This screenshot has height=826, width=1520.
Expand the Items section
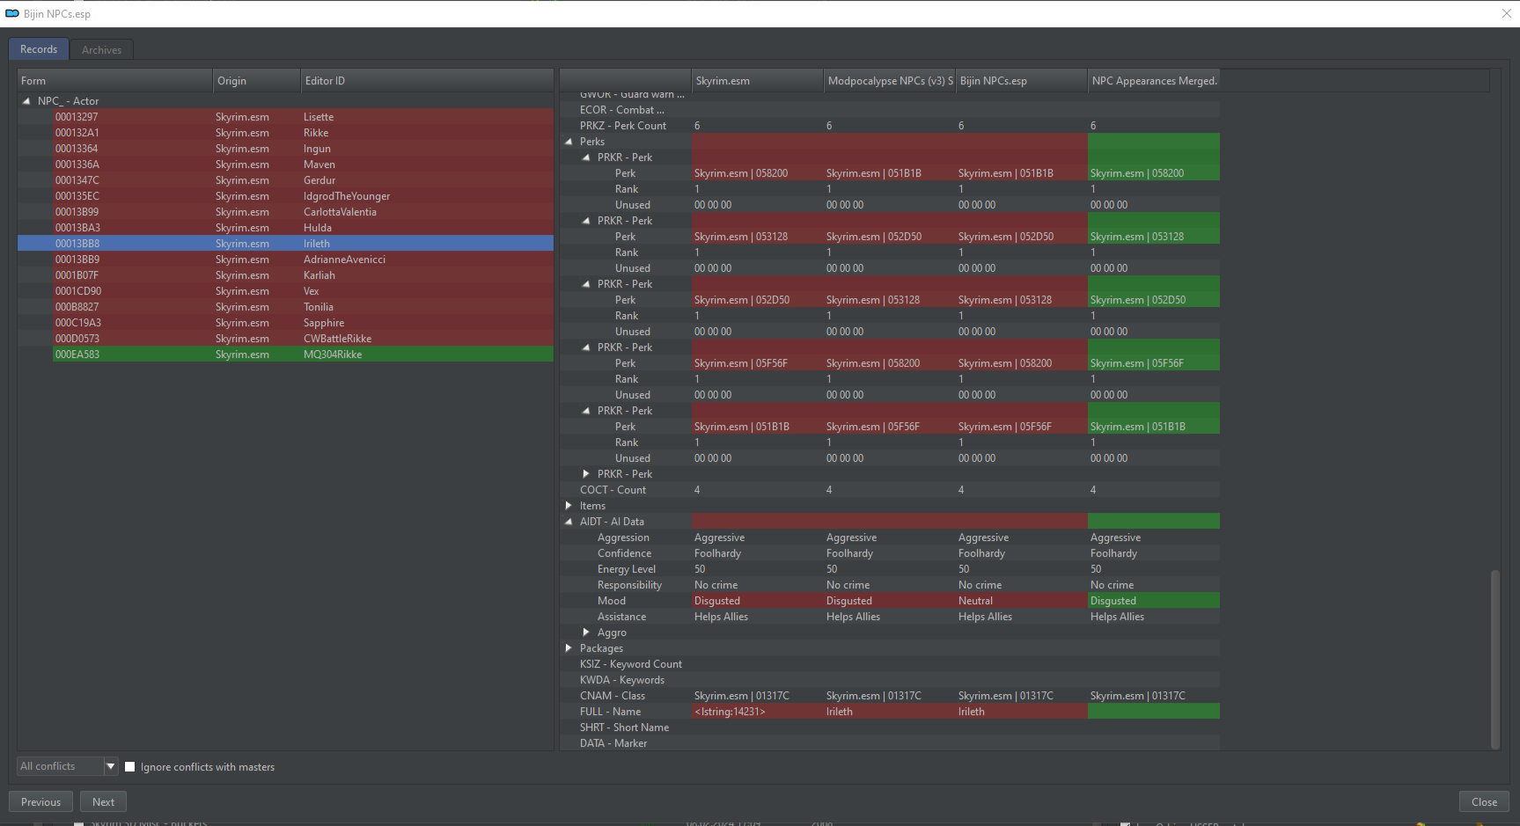569,506
